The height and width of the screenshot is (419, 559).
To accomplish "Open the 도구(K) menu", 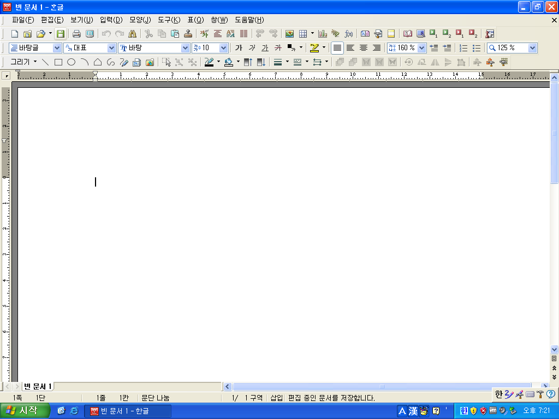I will click(169, 20).
